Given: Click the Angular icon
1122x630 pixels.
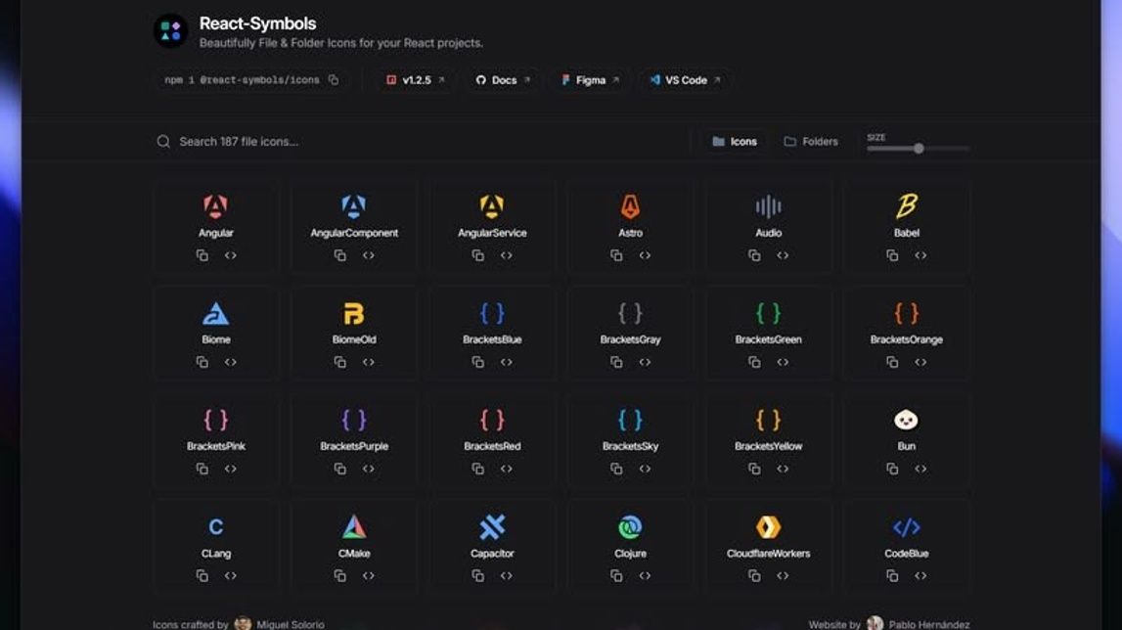Looking at the screenshot, I should click(215, 206).
